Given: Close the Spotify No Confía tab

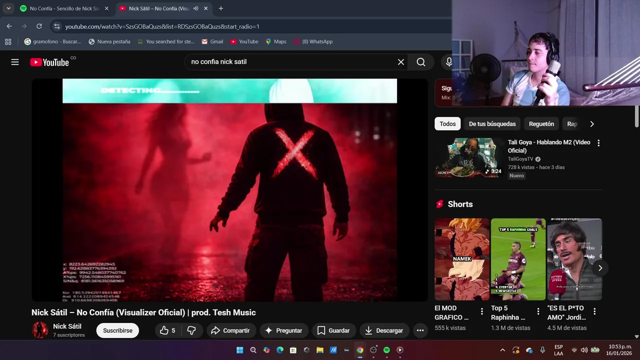Looking at the screenshot, I should 106,8.
